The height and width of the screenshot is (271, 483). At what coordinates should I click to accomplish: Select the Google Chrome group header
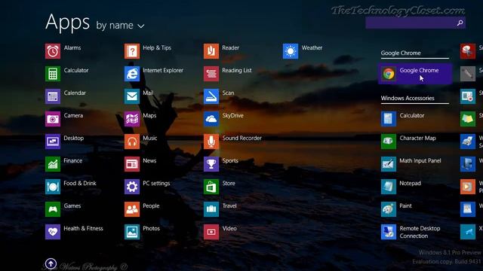click(401, 53)
